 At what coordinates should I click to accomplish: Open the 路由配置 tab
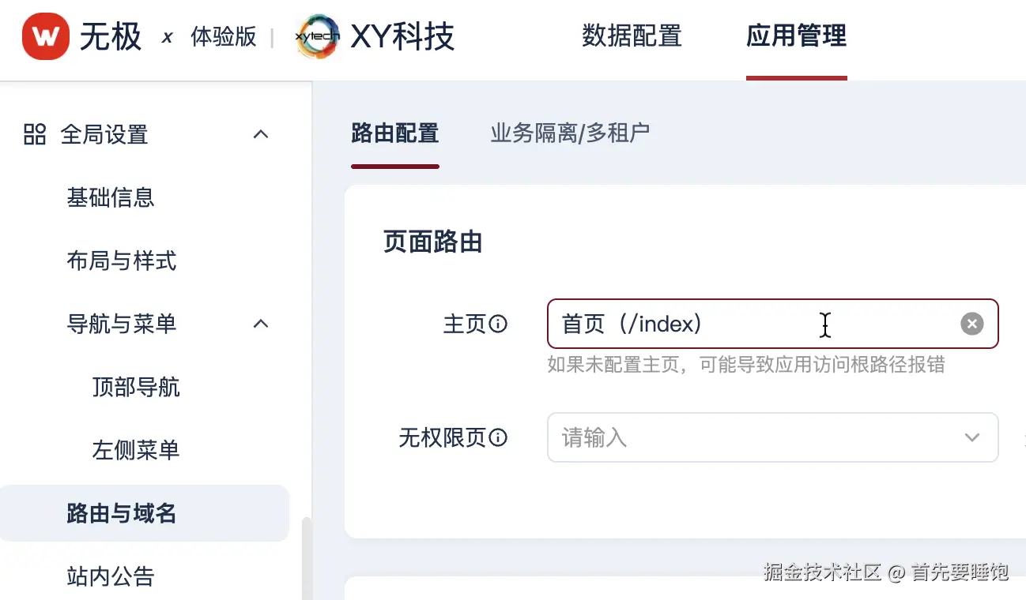pos(394,133)
